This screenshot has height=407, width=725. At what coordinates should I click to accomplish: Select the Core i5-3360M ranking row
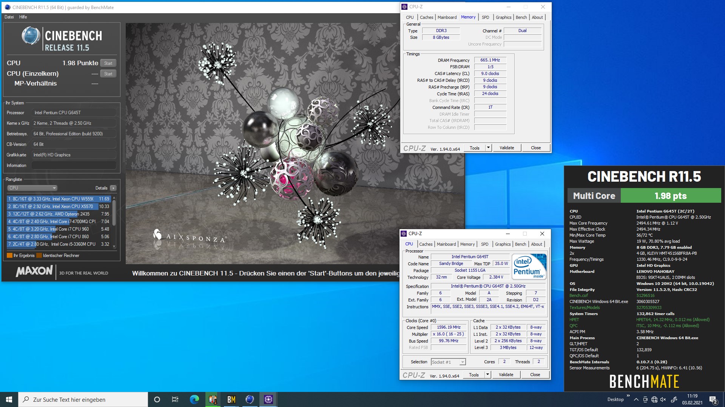click(x=59, y=244)
